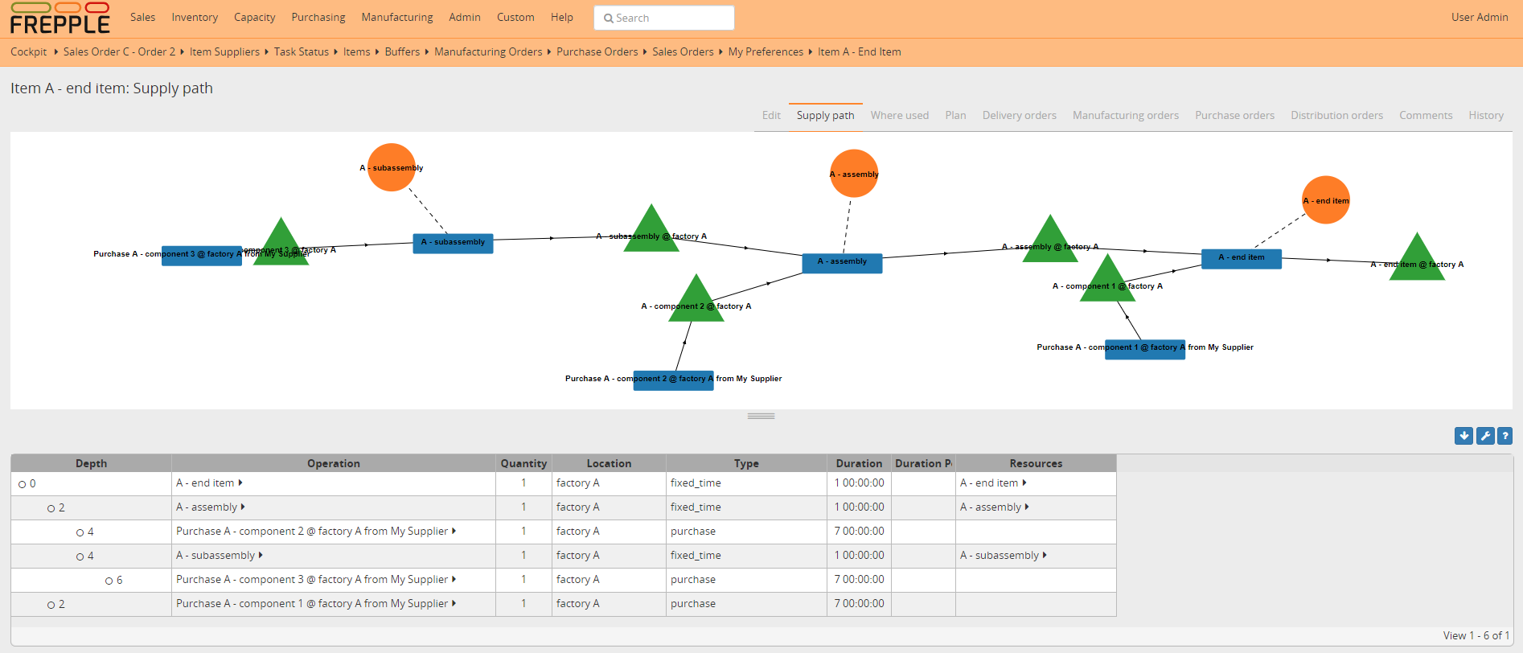Grab the resize handle below the graph
The width and height of the screenshot is (1523, 653).
tap(761, 416)
